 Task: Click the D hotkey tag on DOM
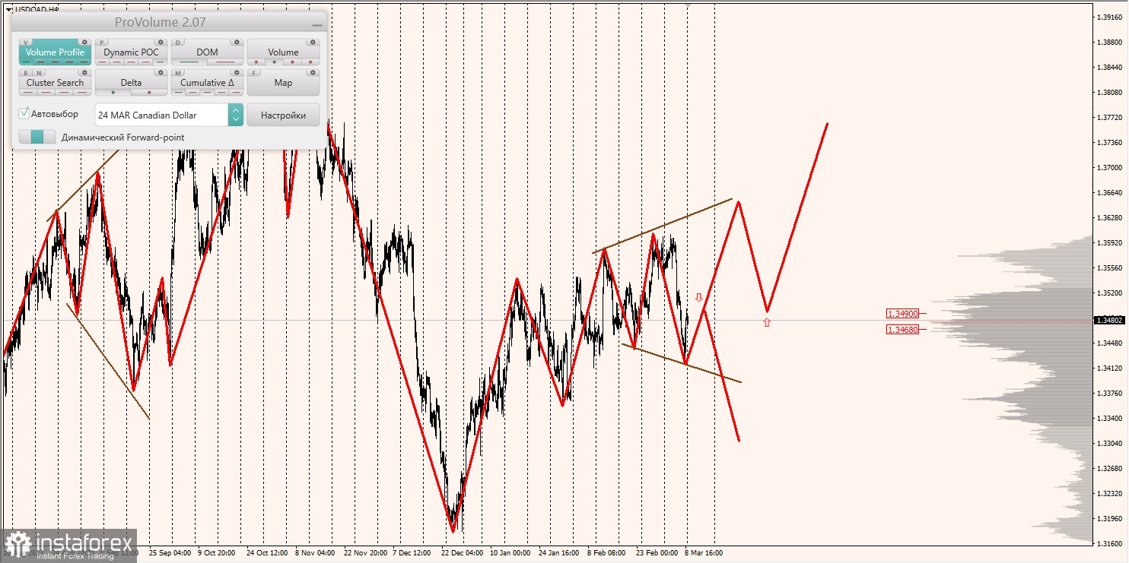[x=178, y=43]
